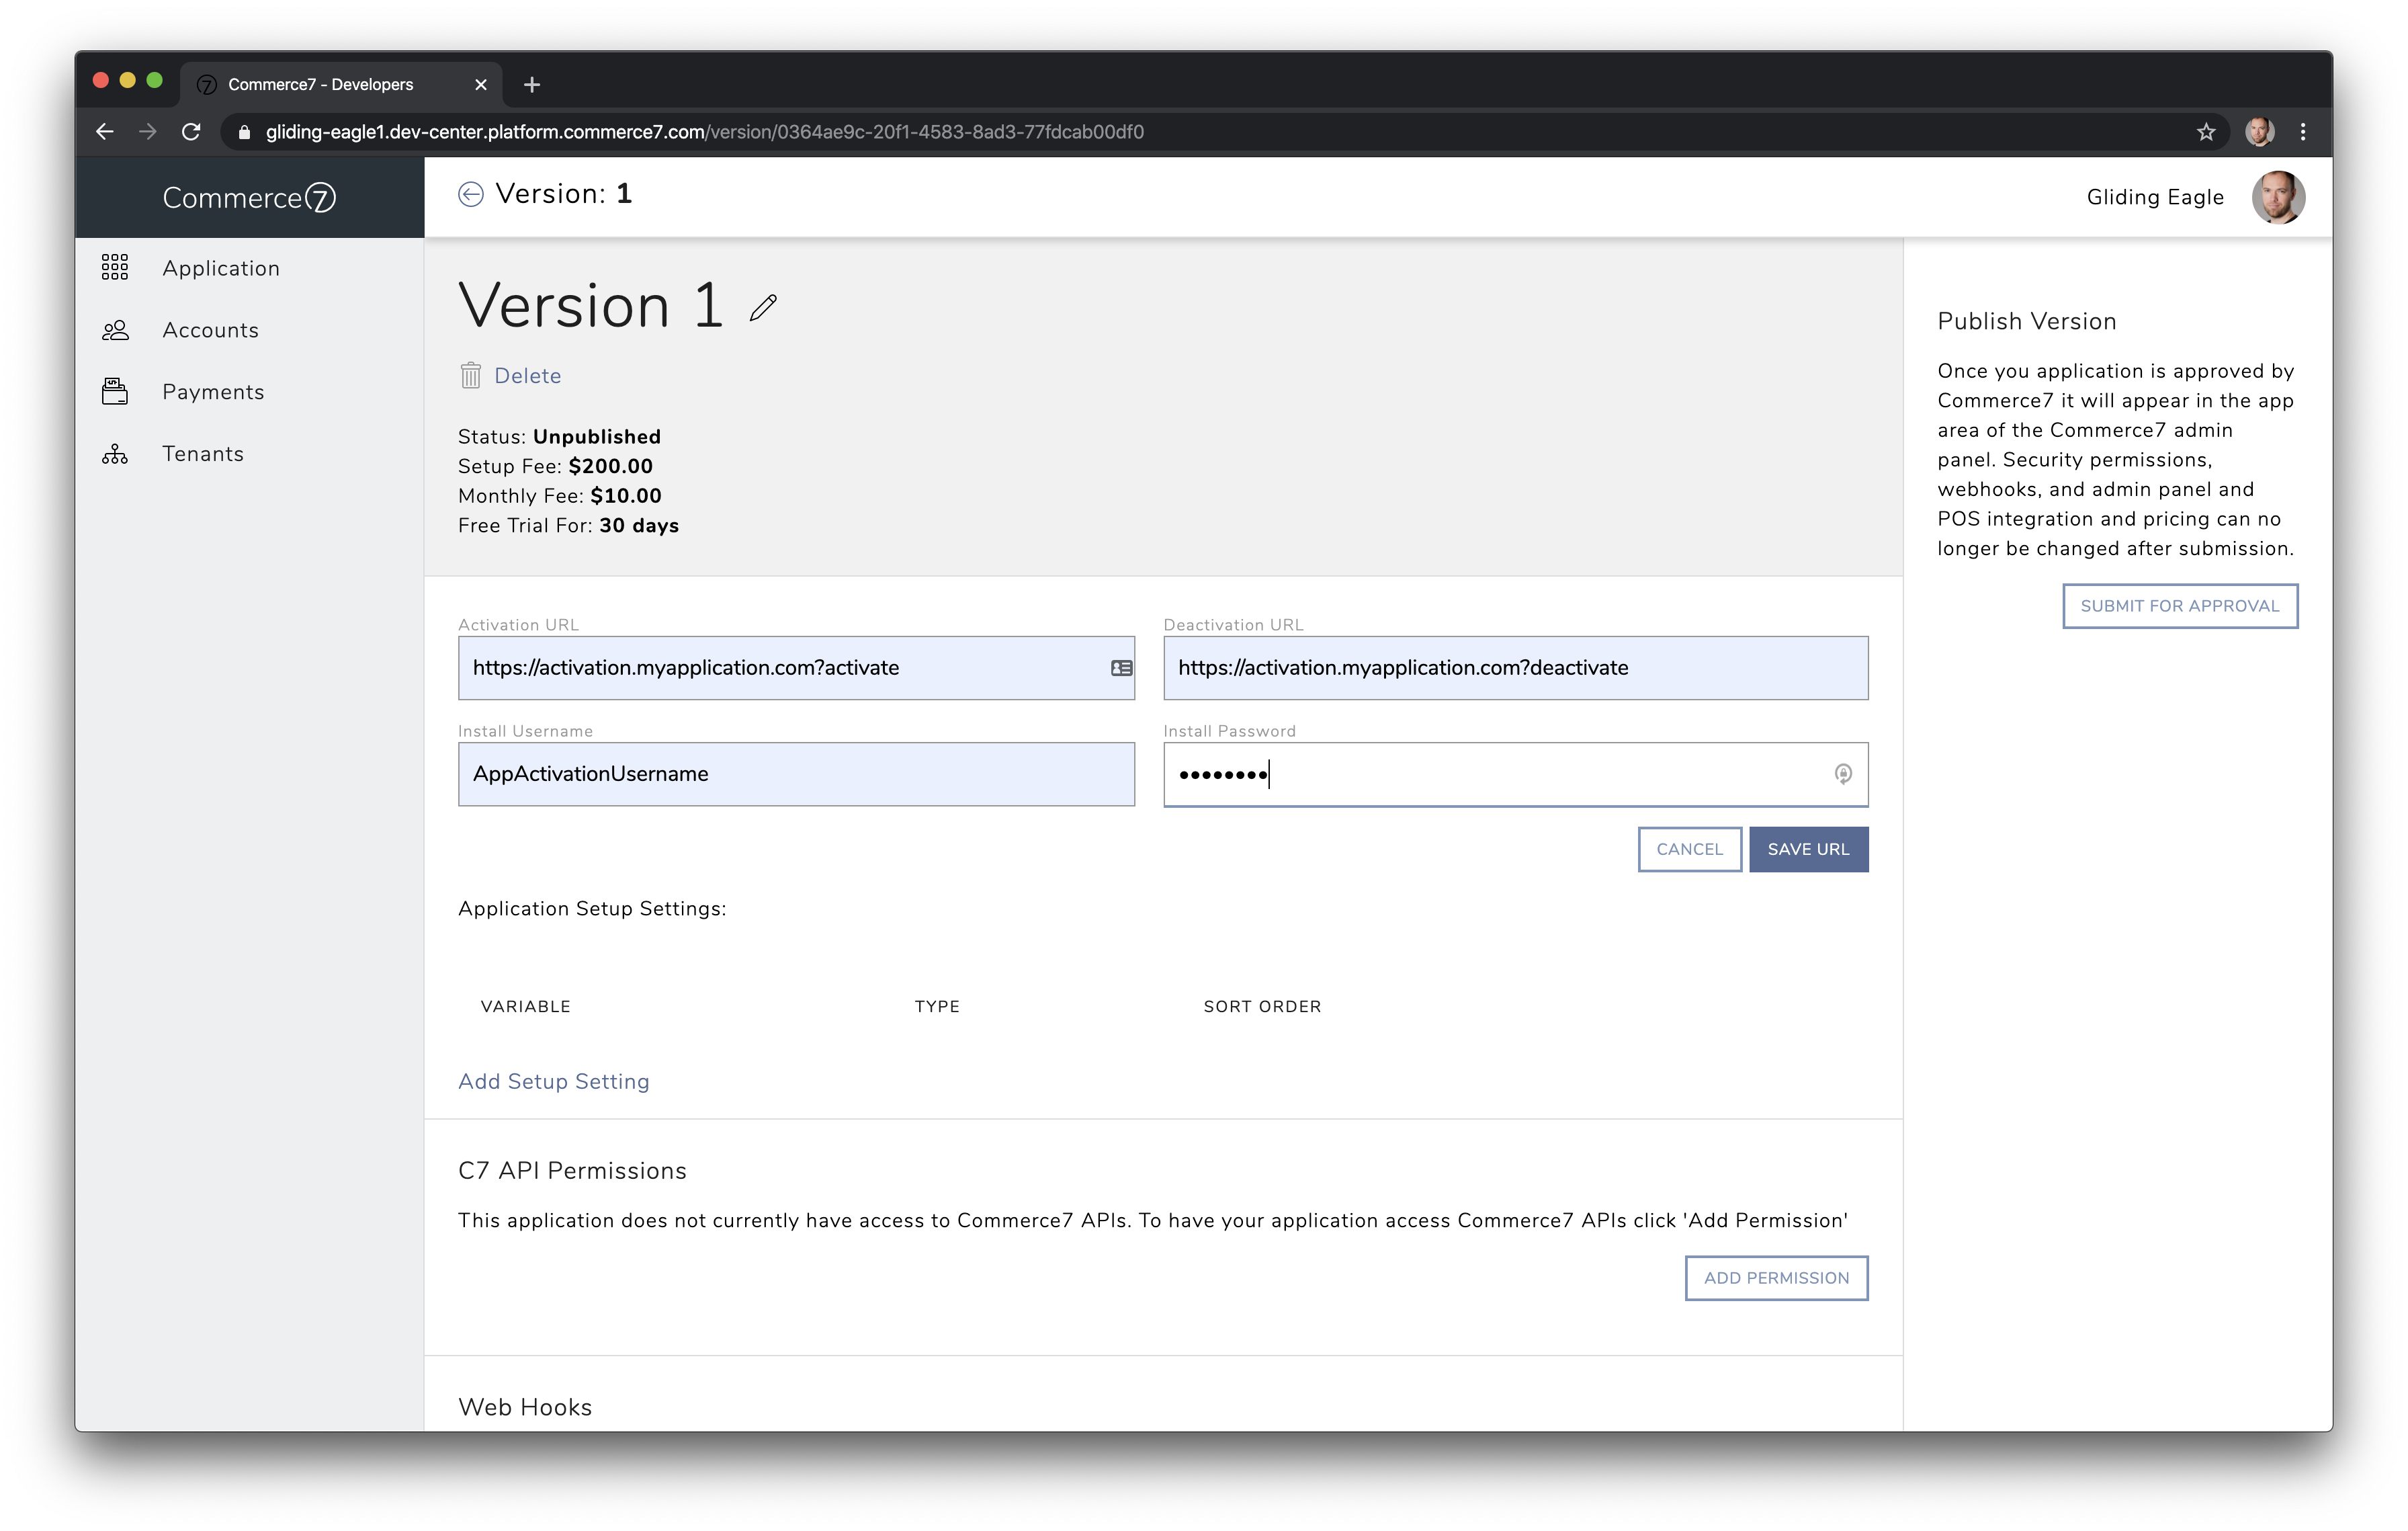Click the back arrow circle next to Version: 1

(470, 194)
